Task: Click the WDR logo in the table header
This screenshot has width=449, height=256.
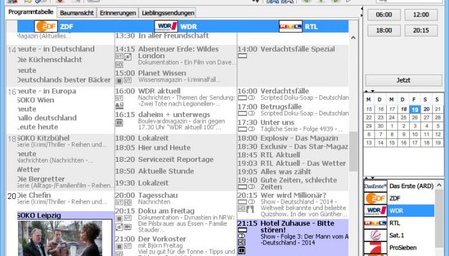Action: point(166,26)
